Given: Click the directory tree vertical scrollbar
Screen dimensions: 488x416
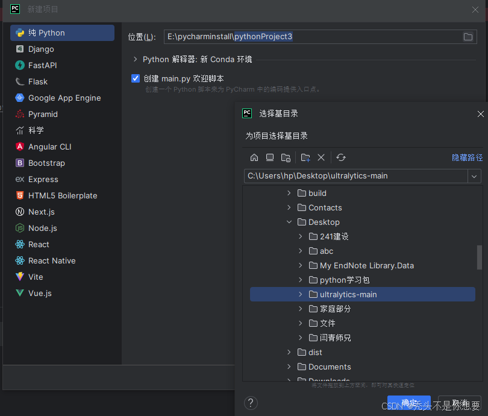Looking at the screenshot, I should click(x=480, y=257).
